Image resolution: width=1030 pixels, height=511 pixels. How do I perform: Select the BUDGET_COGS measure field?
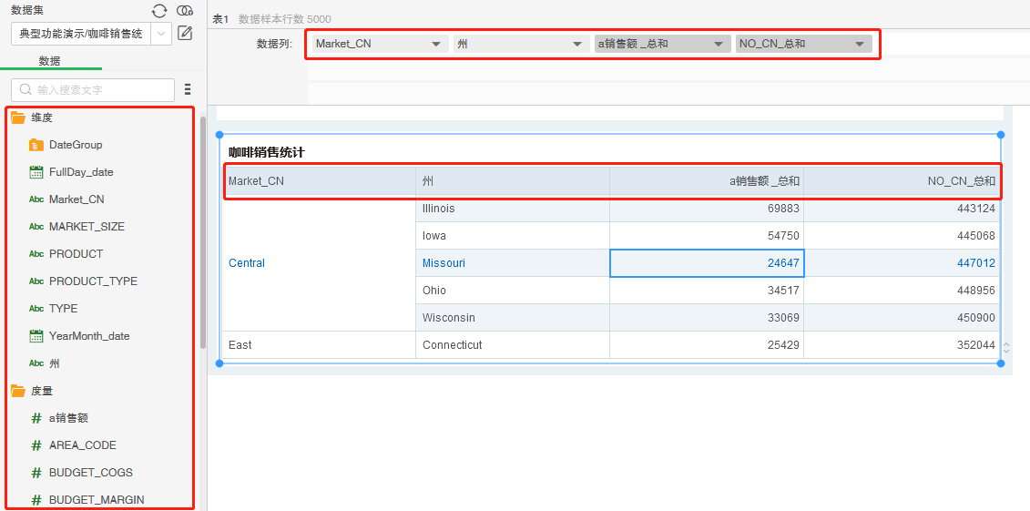click(90, 473)
